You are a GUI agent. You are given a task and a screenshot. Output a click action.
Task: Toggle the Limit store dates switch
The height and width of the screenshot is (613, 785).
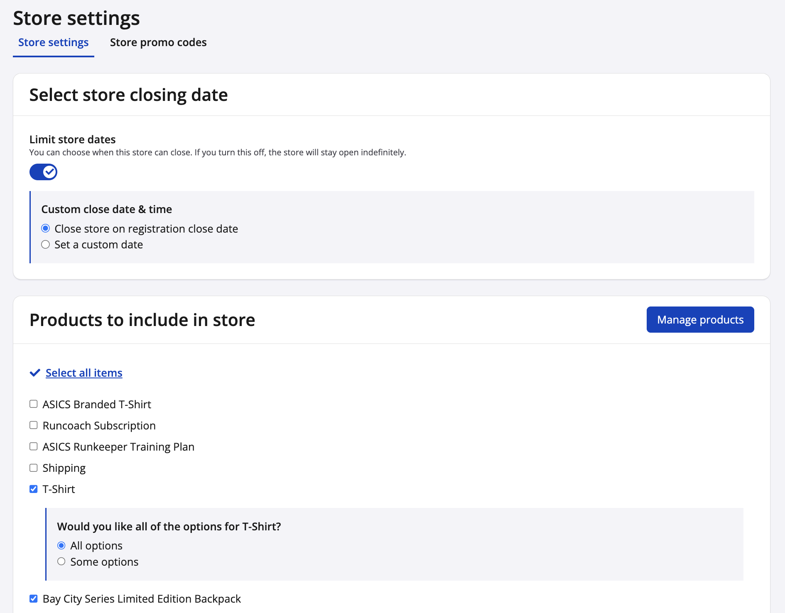pos(43,172)
